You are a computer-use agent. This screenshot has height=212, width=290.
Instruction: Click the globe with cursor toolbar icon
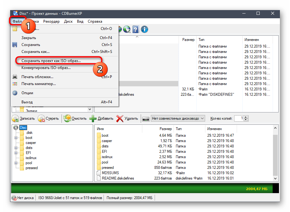[127, 30]
